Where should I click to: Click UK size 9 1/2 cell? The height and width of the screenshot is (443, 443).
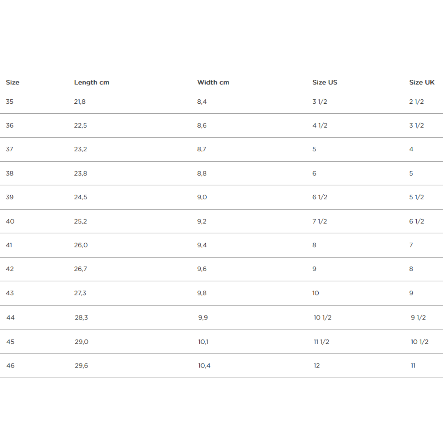(418, 317)
